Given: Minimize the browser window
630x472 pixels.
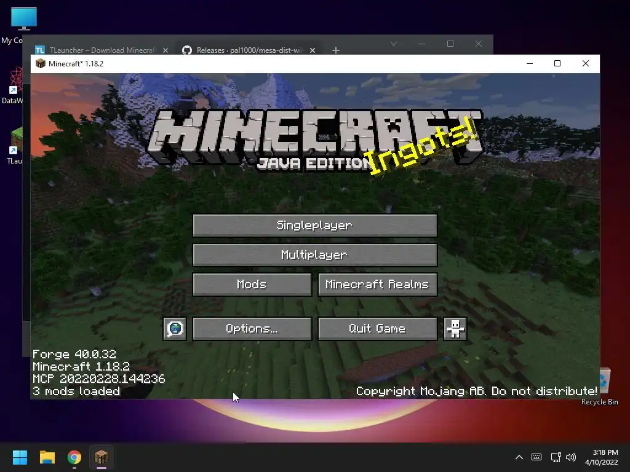Looking at the screenshot, I should [422, 44].
